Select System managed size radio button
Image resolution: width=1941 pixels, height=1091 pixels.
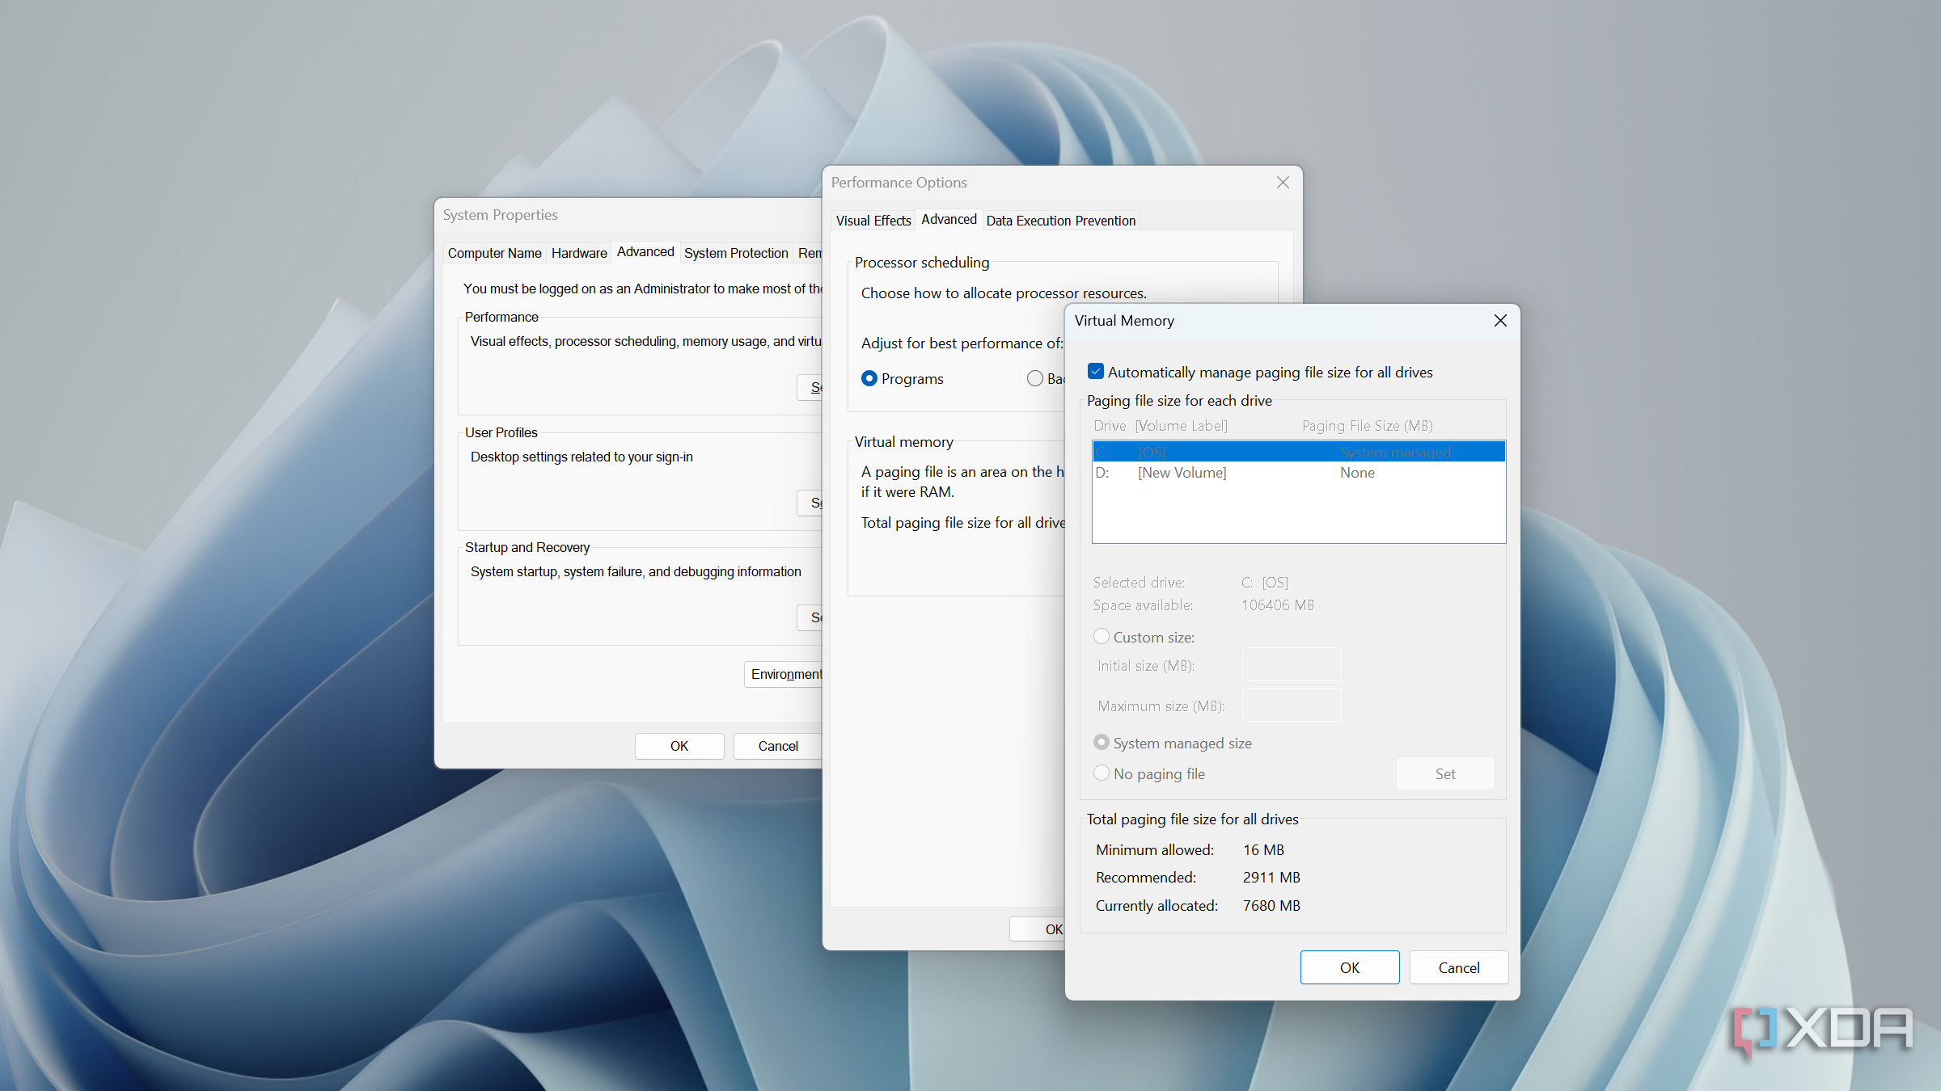point(1102,743)
